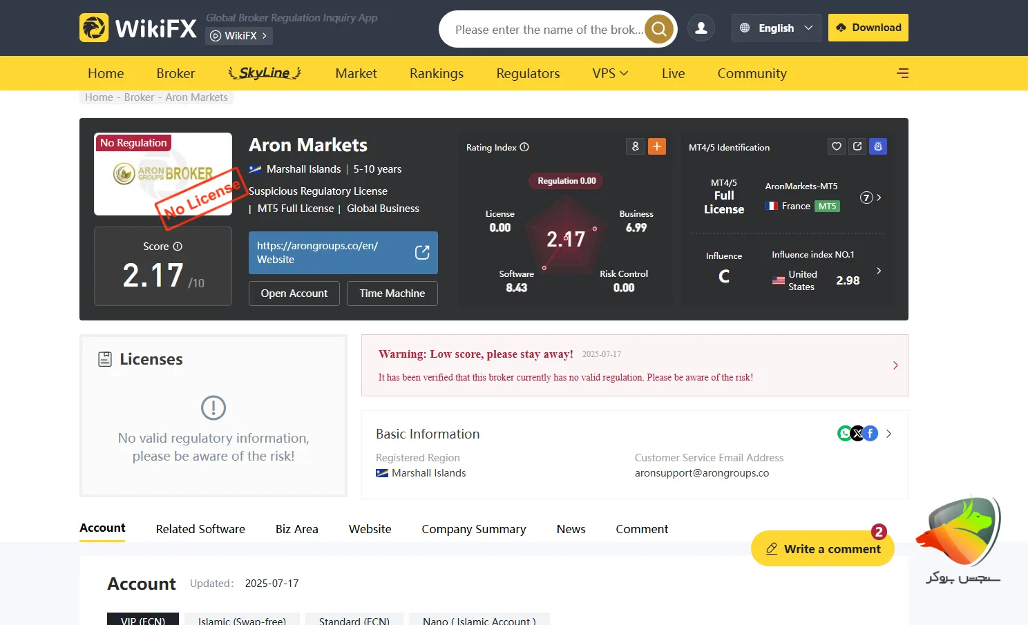
Task: Open the Rankings menu item
Action: tap(436, 73)
